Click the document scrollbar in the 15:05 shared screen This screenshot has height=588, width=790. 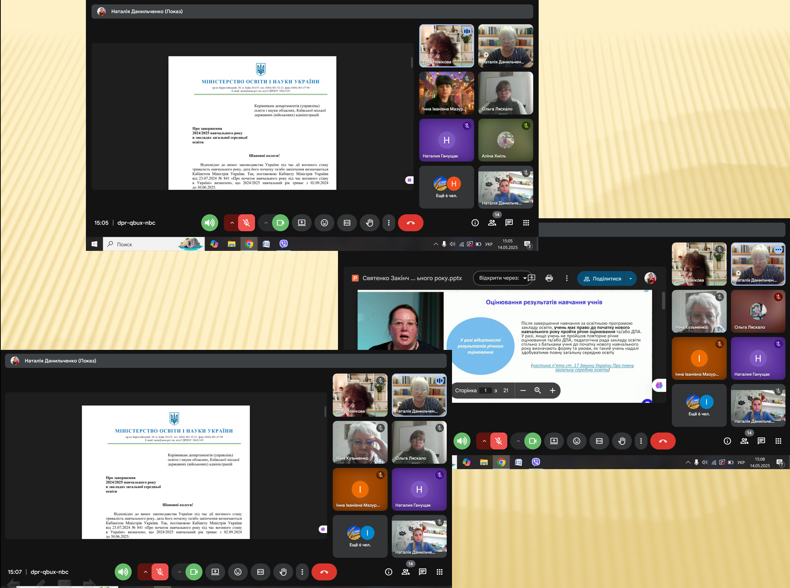coord(412,62)
